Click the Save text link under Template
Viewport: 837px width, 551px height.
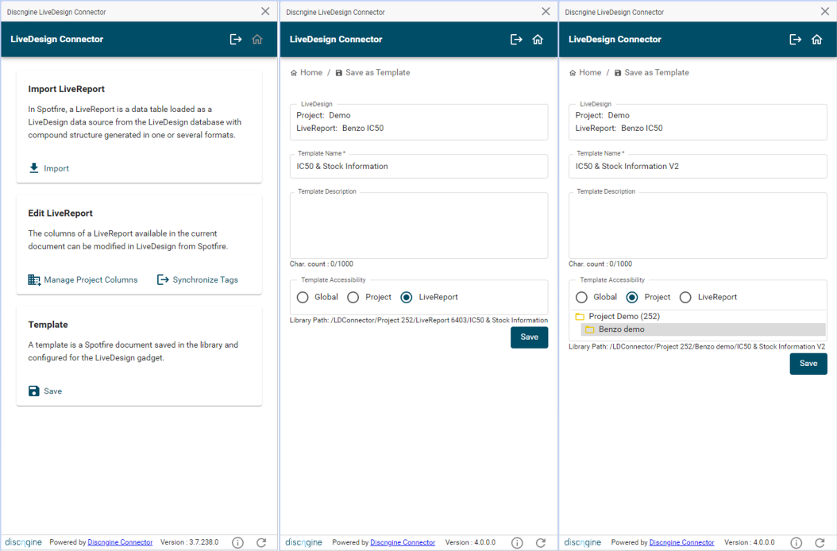point(53,391)
